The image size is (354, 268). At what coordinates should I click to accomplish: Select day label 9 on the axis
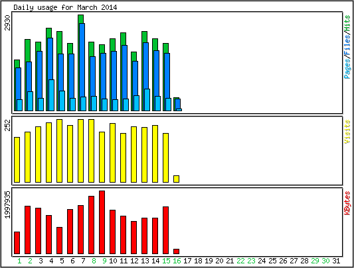coord(104,261)
